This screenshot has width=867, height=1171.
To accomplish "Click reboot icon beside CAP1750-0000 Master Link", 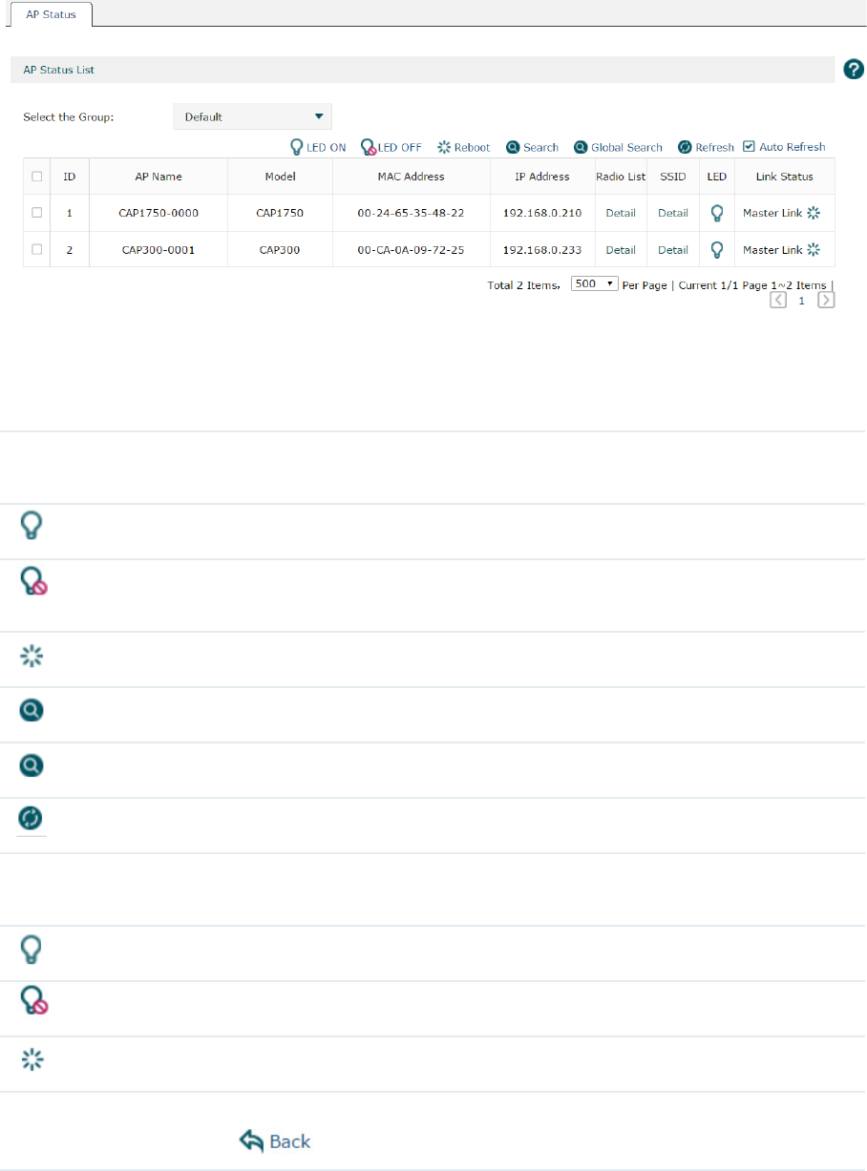I will [814, 213].
